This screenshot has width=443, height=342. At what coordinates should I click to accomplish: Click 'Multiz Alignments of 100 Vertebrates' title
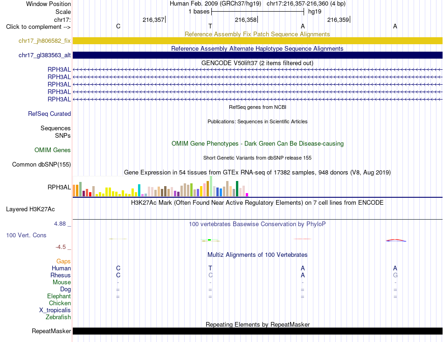(257, 255)
